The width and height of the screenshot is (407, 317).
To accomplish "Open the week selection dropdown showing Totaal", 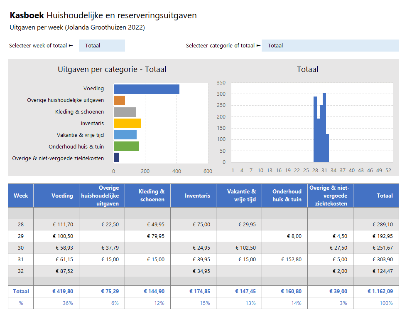I will pyautogui.click(x=102, y=46).
